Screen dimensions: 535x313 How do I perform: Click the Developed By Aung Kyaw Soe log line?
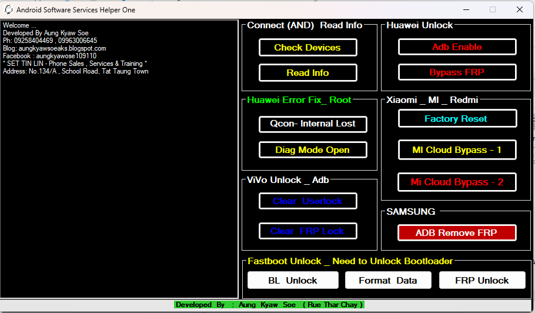(46, 33)
